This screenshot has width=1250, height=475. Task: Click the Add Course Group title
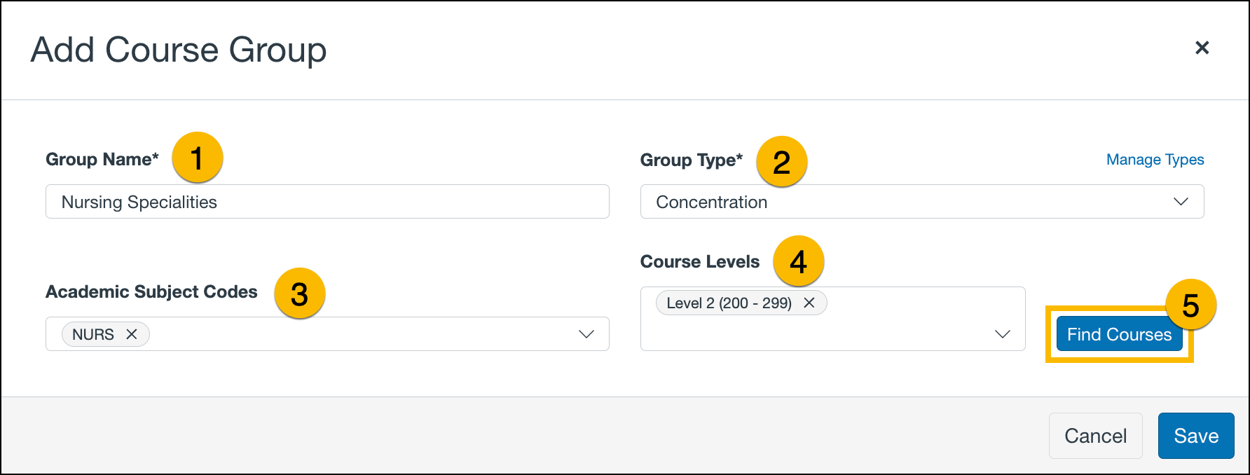[178, 49]
